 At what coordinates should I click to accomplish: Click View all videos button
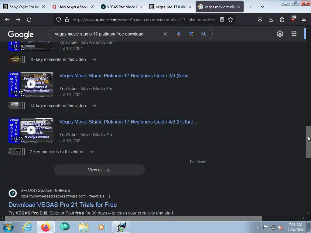[99, 170]
